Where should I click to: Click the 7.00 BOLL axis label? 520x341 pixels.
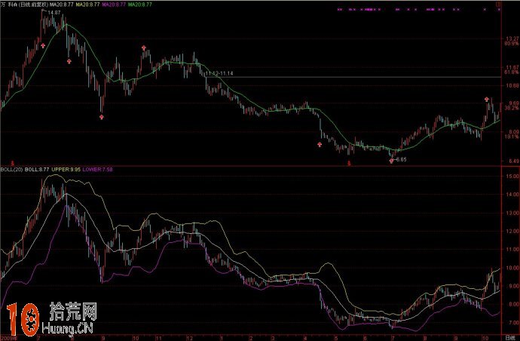click(513, 322)
